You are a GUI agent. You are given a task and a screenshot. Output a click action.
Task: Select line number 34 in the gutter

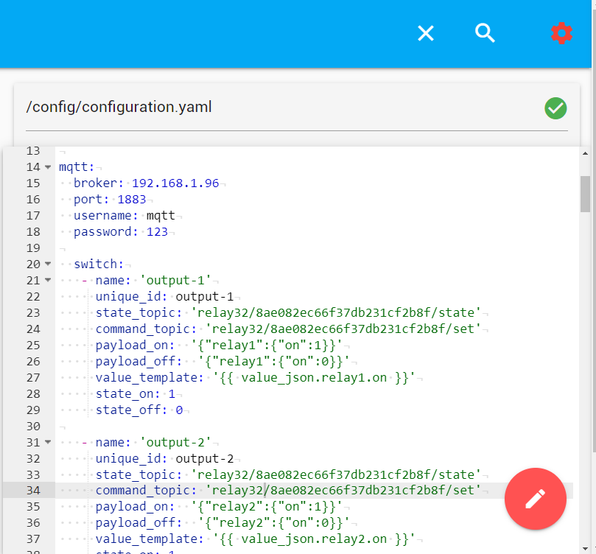coord(32,491)
